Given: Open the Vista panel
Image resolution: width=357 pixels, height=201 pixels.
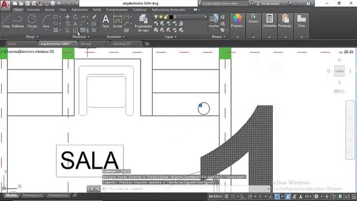Looking at the screenshot, I should (x=301, y=21).
